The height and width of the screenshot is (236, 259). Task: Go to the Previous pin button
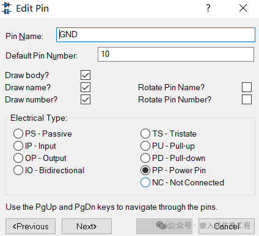click(31, 226)
